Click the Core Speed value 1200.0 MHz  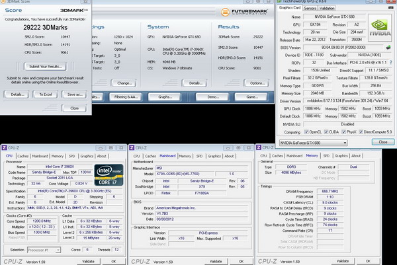(x=42, y=221)
